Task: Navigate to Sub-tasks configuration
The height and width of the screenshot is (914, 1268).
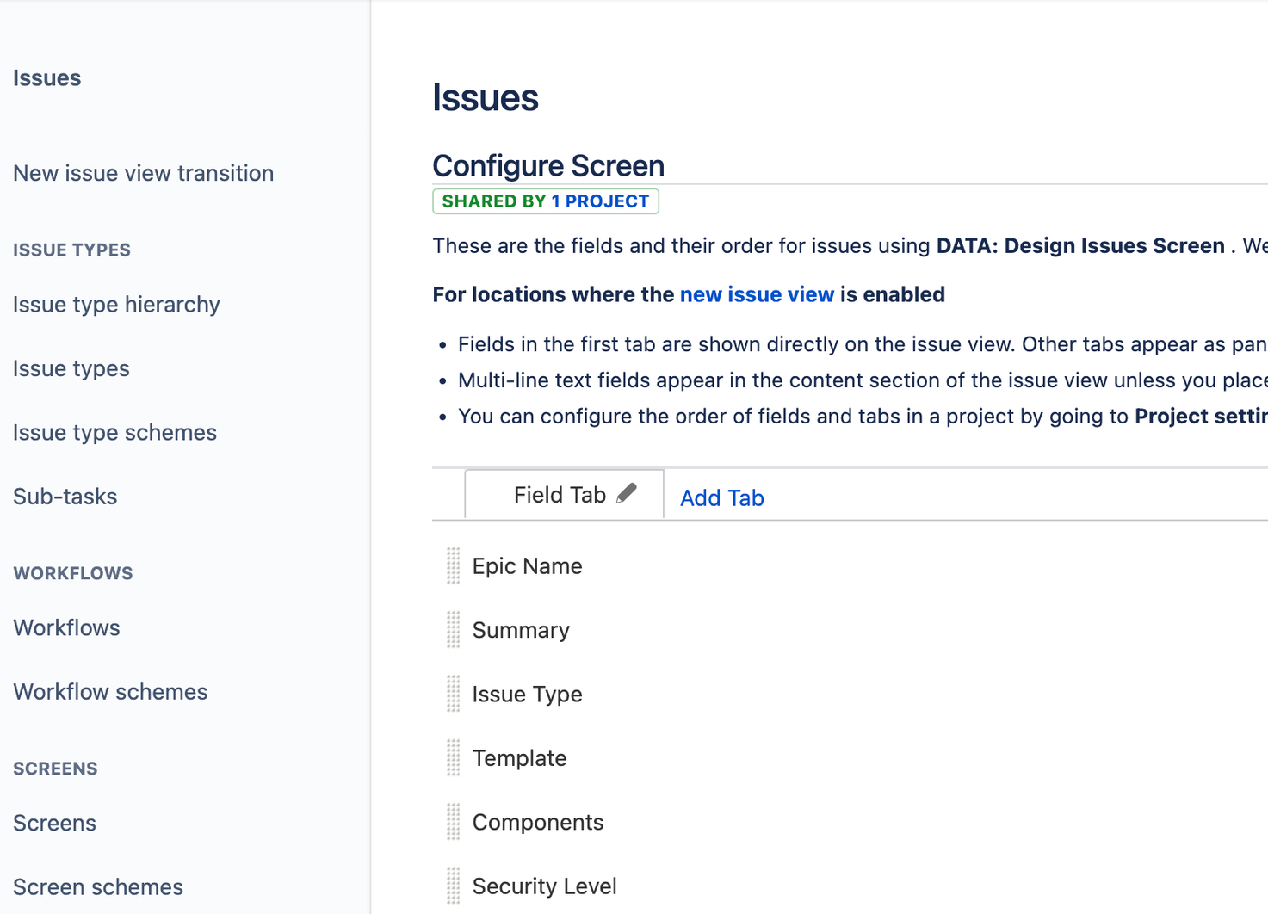Action: click(65, 497)
